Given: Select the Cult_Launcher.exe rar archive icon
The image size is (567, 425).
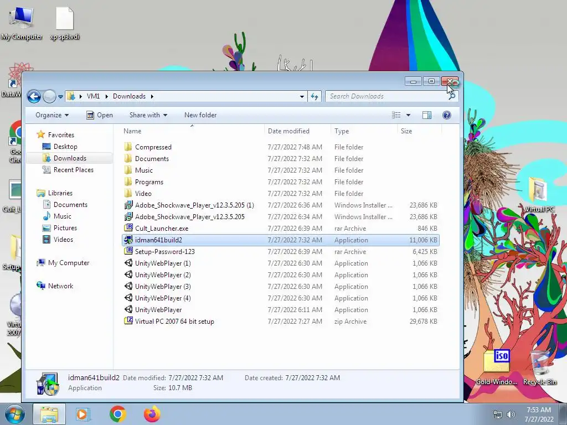Looking at the screenshot, I should click(128, 228).
